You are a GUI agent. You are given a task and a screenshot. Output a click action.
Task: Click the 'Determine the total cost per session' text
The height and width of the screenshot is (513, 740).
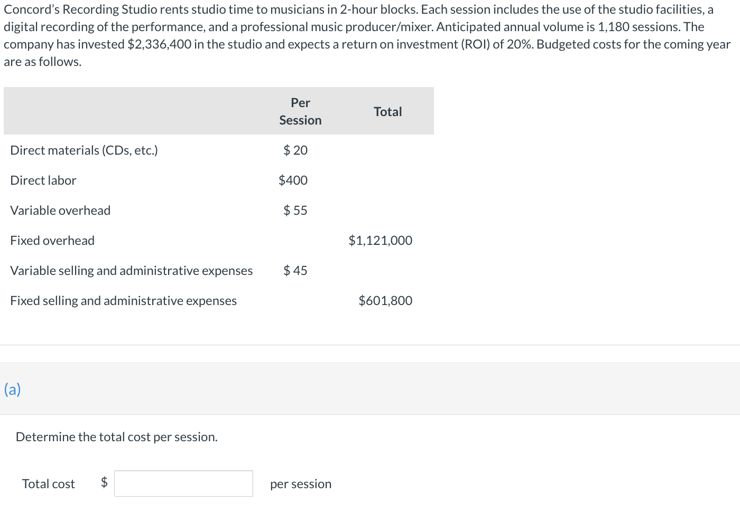pos(117,437)
